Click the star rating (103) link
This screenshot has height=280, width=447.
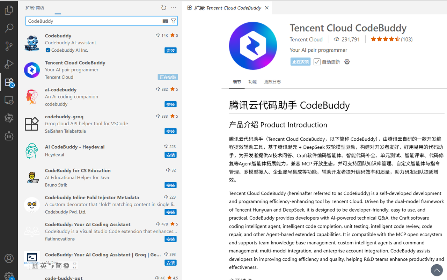click(391, 39)
